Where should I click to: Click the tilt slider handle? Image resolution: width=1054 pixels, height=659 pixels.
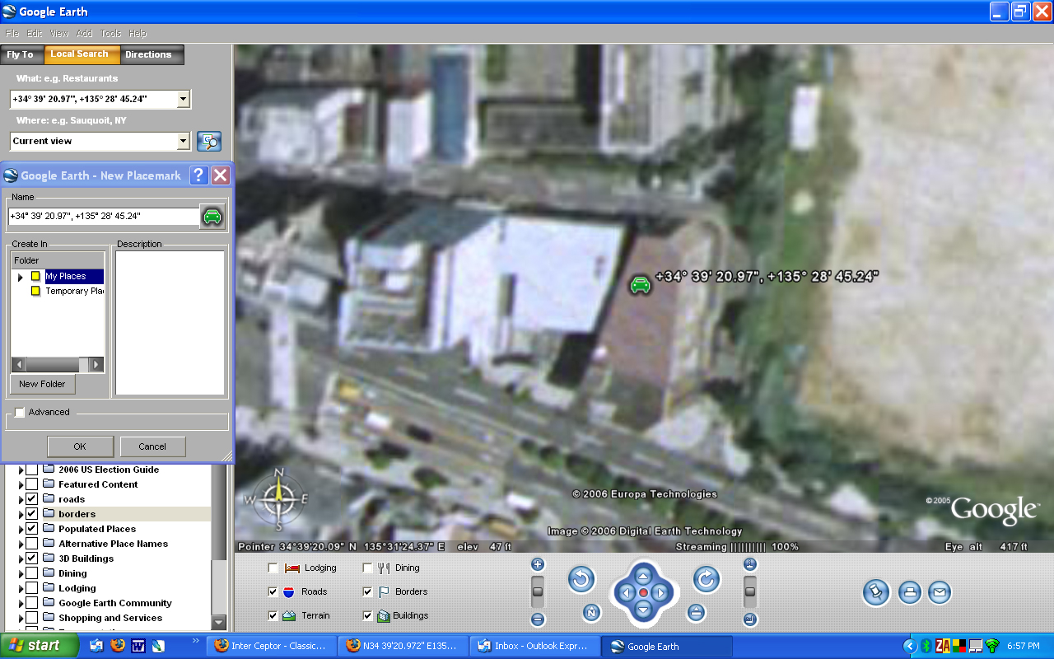tap(750, 590)
